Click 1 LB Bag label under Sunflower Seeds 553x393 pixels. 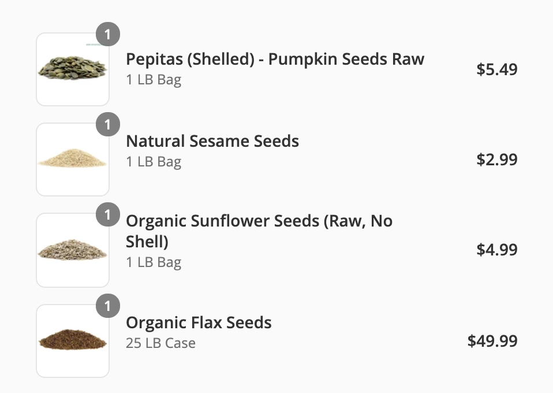point(154,262)
